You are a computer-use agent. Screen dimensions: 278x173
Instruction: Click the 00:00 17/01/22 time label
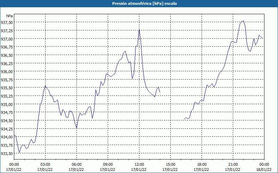click(x=14, y=167)
